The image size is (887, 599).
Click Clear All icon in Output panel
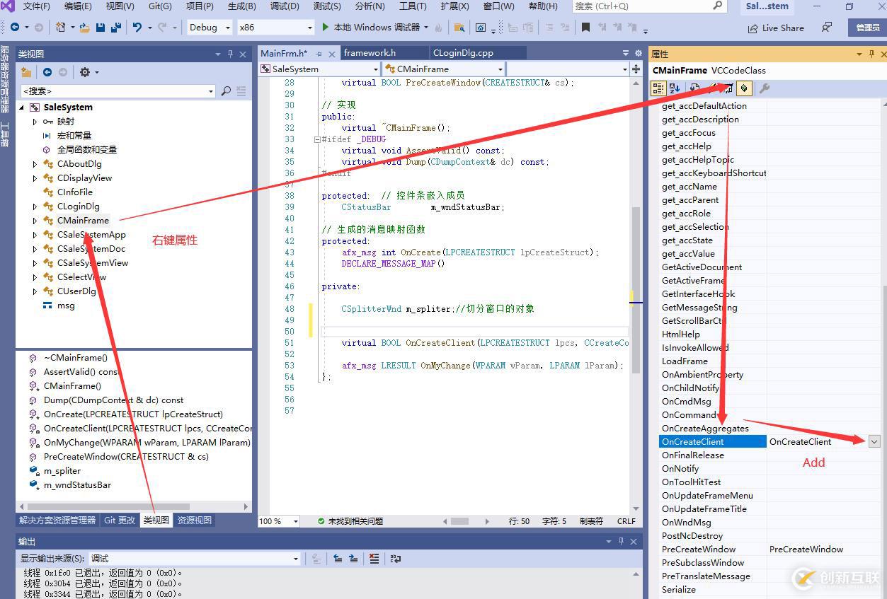point(374,559)
